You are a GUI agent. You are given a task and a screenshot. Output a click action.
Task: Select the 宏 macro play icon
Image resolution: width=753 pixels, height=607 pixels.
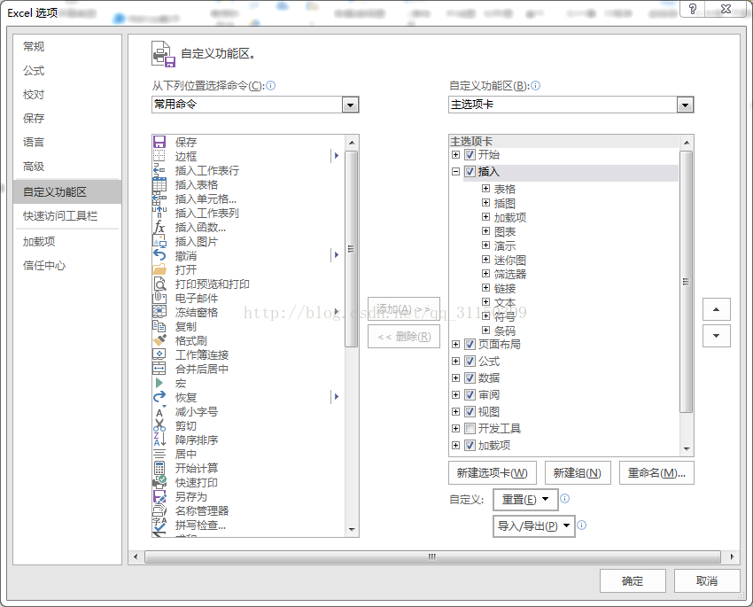159,383
